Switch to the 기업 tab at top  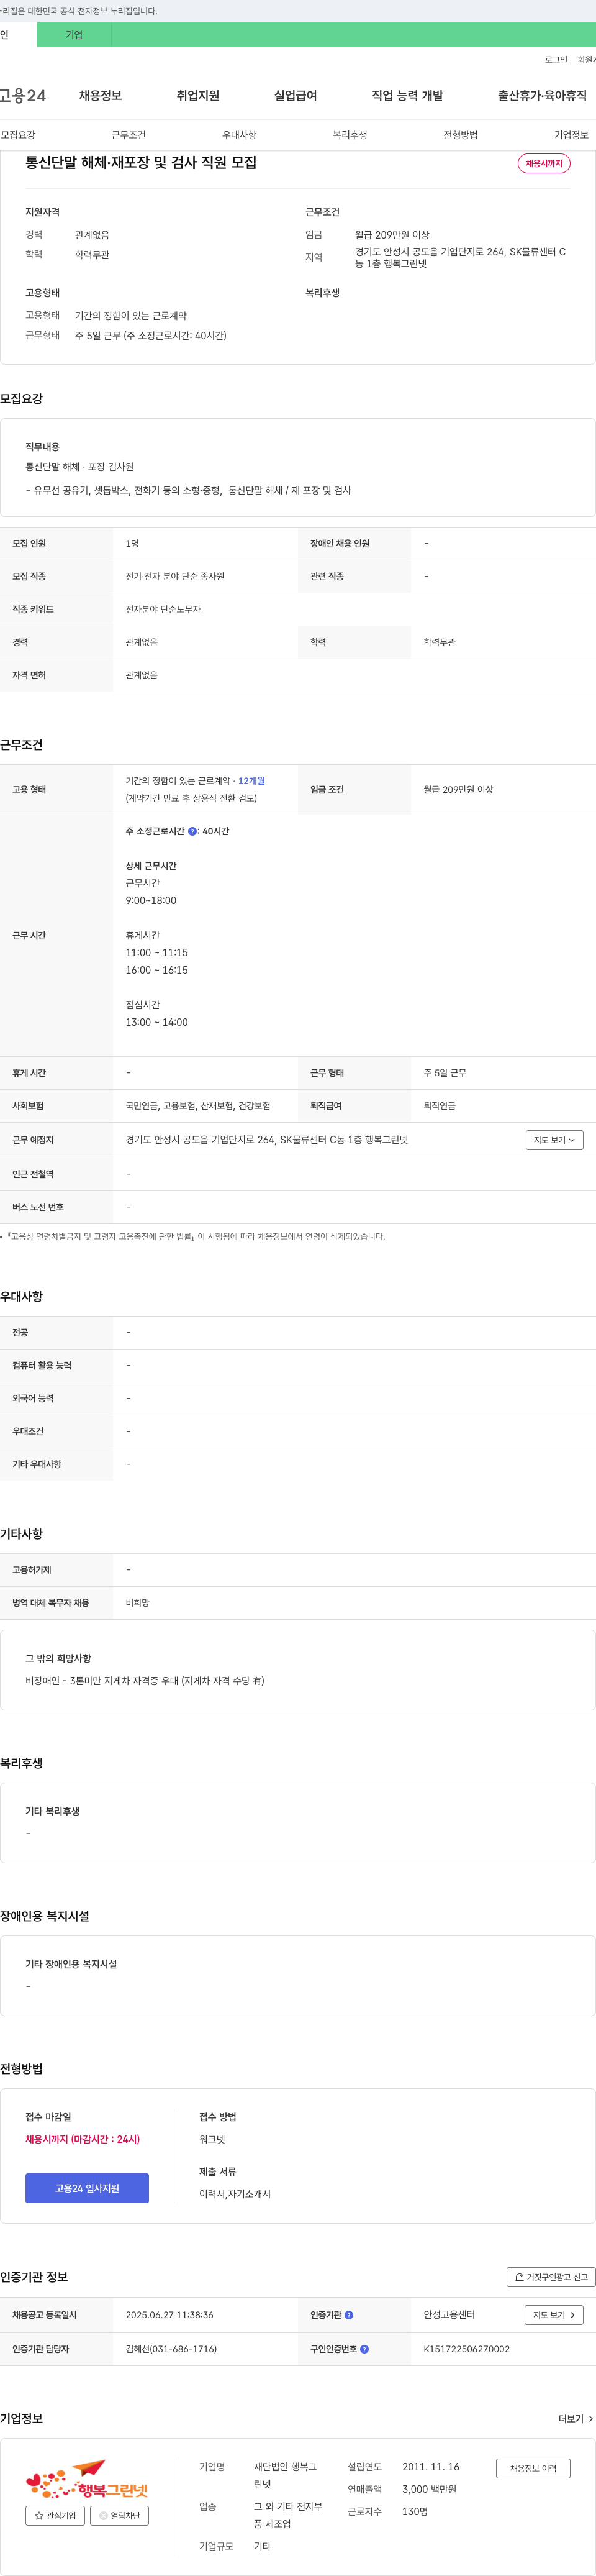(x=74, y=35)
